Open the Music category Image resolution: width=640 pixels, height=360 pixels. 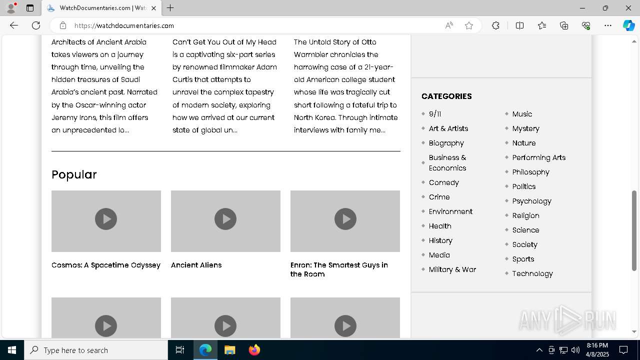(522, 114)
